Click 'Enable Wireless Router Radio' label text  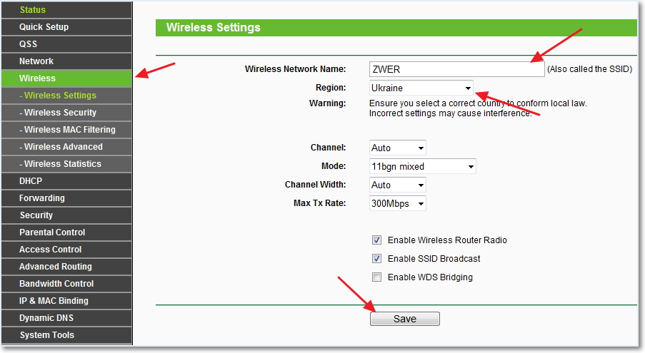(x=447, y=240)
